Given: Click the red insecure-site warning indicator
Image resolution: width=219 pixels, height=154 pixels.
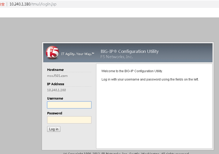Looking at the screenshot, I should pos(2,4).
